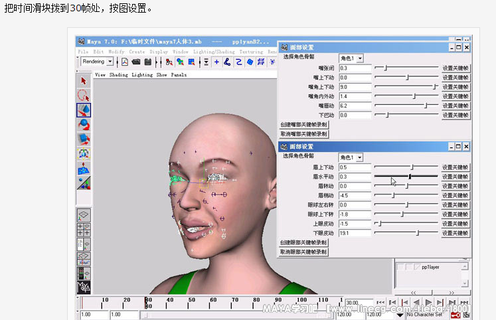Click Go to start of playback range
496x320 pixels.
380,303
